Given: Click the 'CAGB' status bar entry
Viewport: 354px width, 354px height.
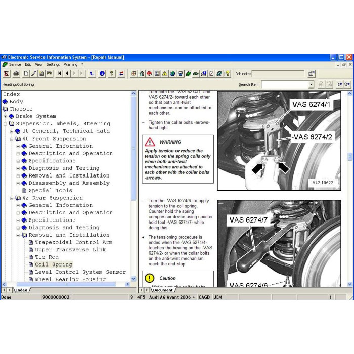Looking at the screenshot, I should coord(204,297).
